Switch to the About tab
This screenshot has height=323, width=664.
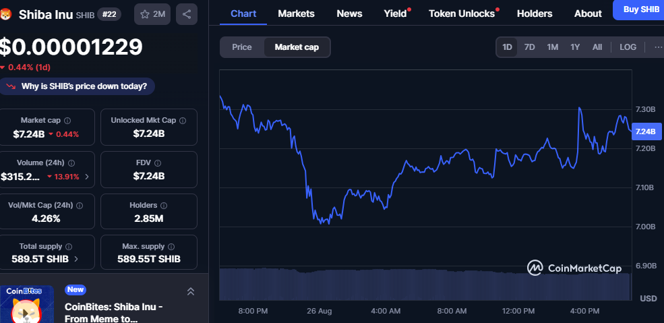(588, 13)
